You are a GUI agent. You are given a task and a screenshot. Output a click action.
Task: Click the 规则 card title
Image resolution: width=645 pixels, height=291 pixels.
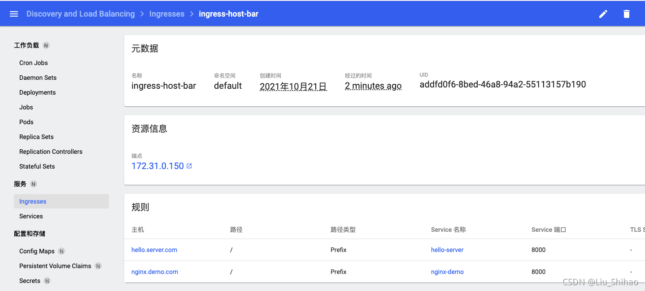[140, 207]
